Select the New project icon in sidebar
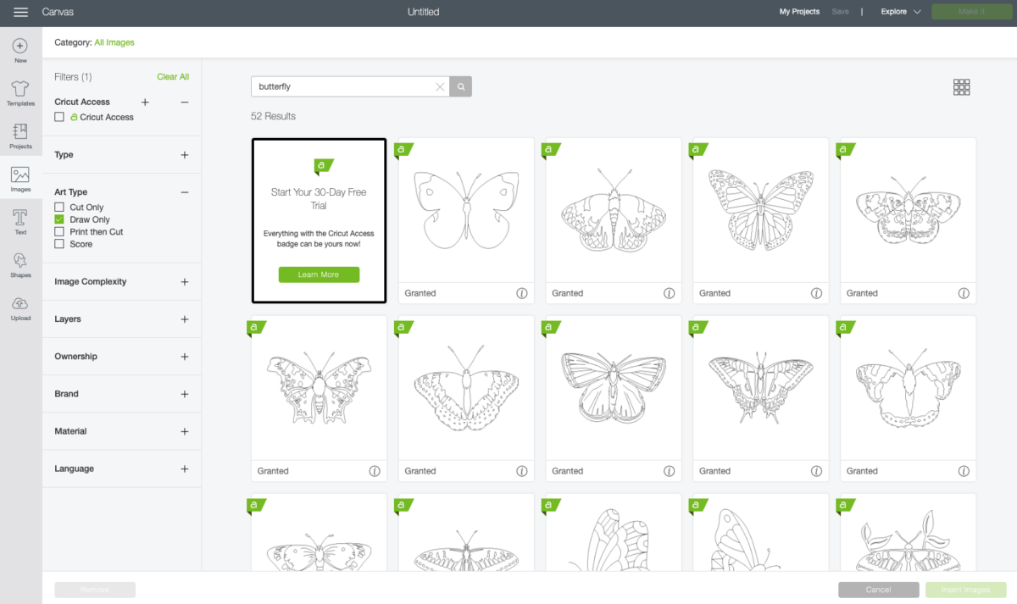1017x604 pixels. click(x=20, y=51)
